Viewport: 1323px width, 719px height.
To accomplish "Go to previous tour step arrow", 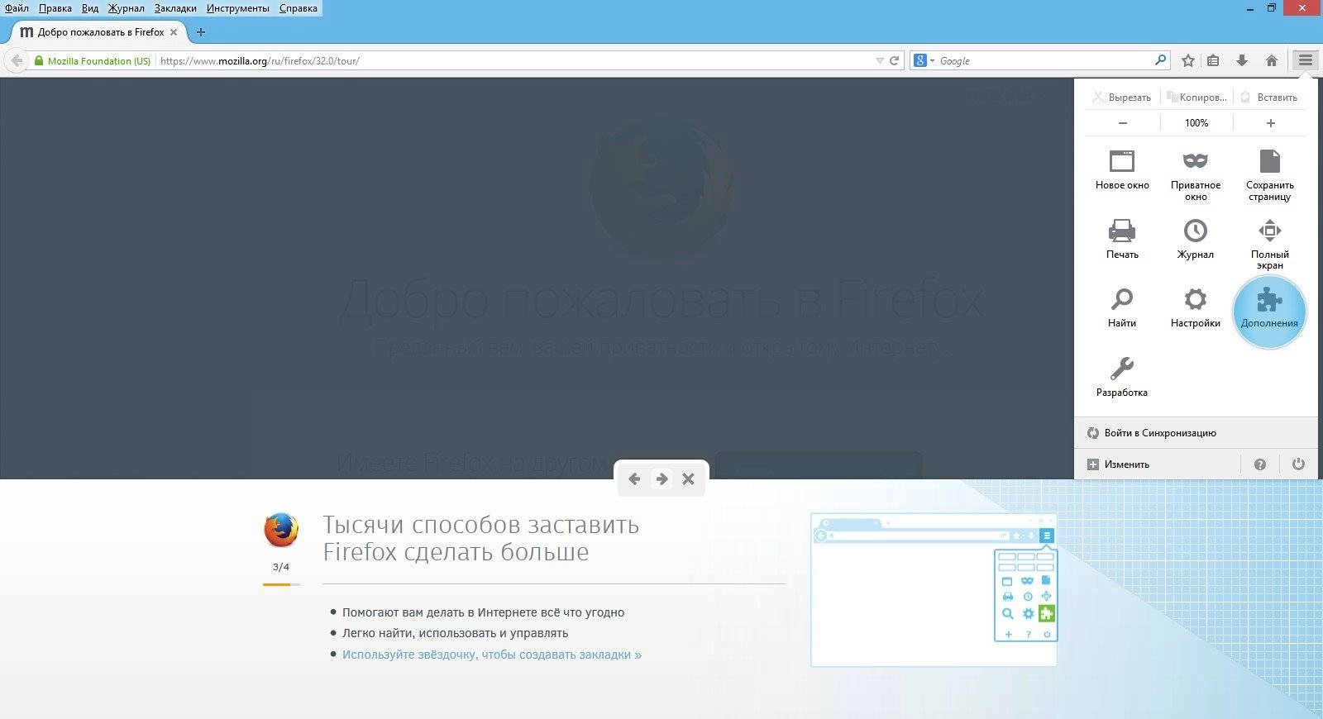I will click(x=634, y=479).
